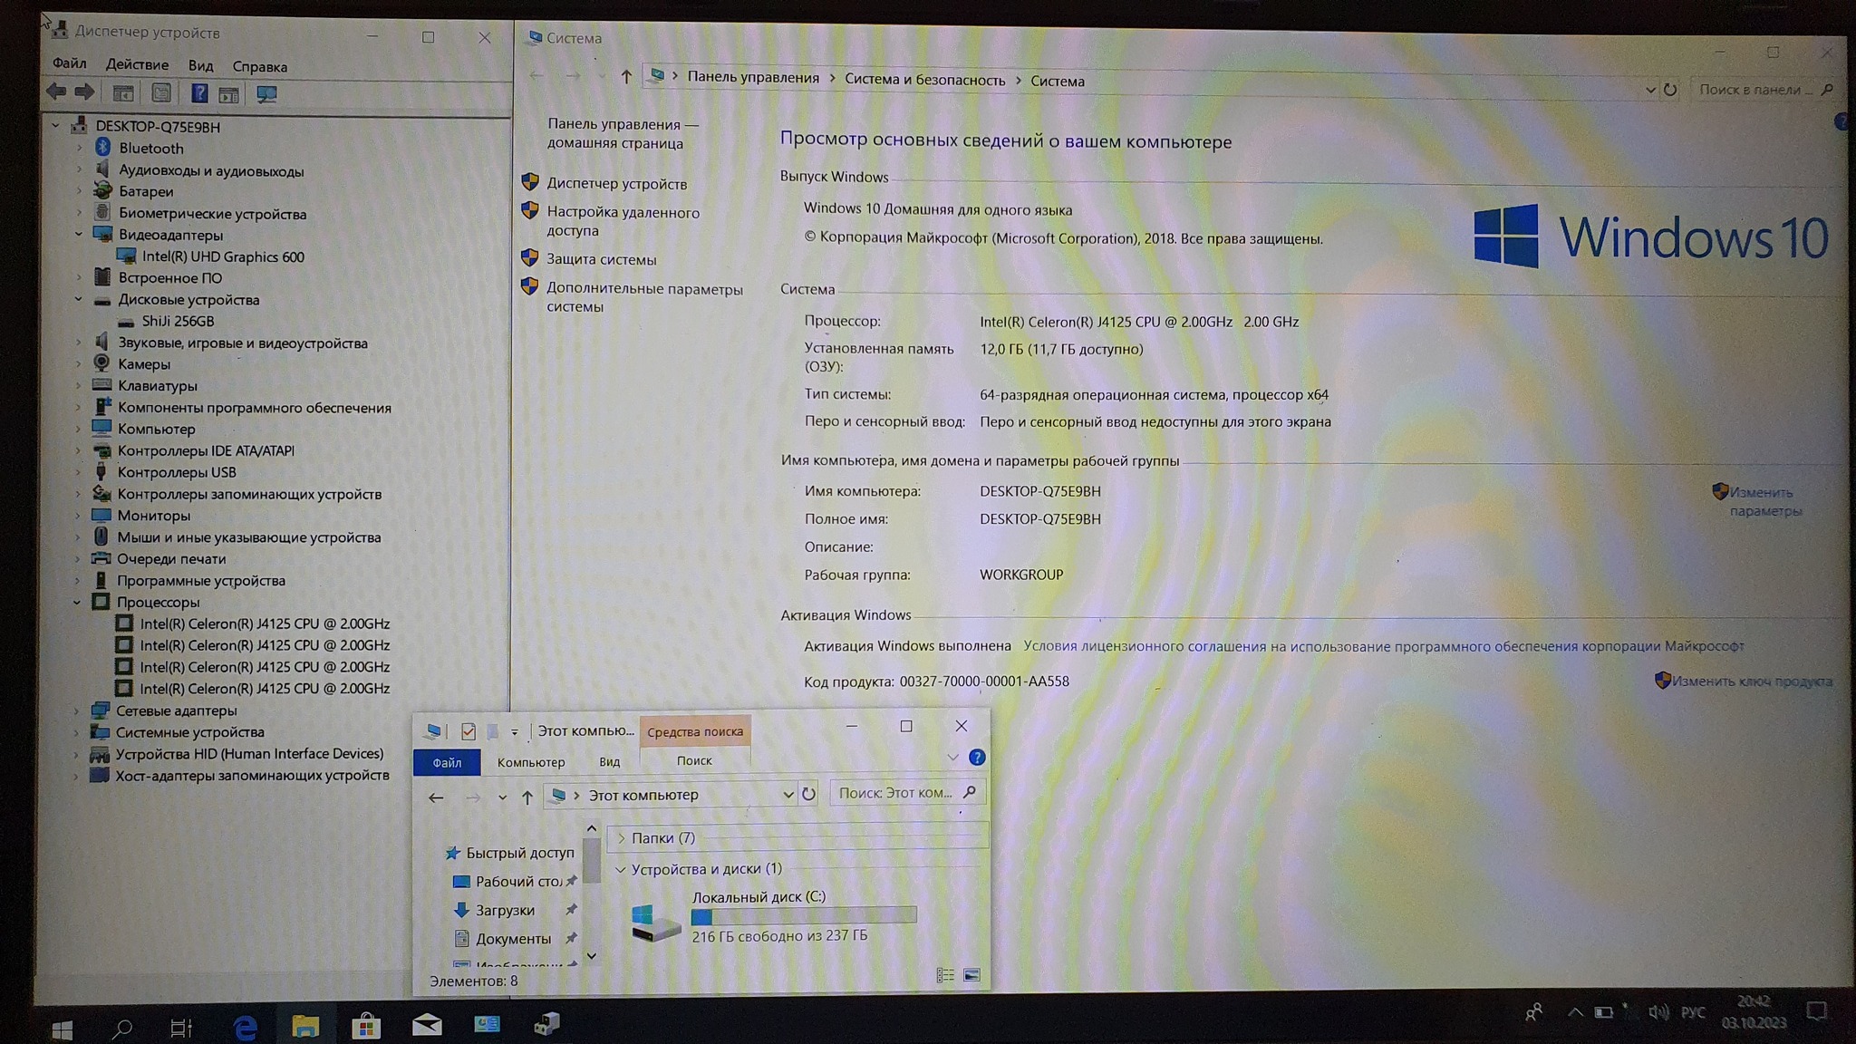Select Intel(R) UHD Graphics 600 adapter
Viewport: 1856px width, 1044px height.
click(223, 256)
